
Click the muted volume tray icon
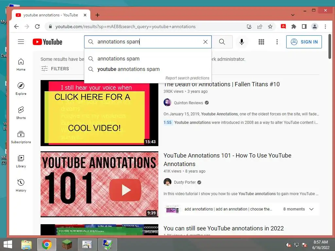[x=289, y=245]
